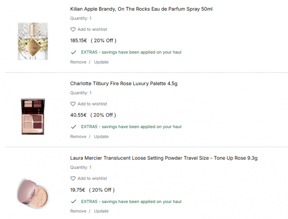
Task: Remove Laura Mercier Setting Powder item
Action: tap(78, 211)
